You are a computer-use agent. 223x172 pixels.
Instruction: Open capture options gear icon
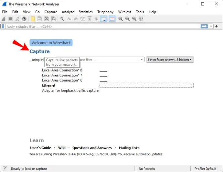[24, 19]
